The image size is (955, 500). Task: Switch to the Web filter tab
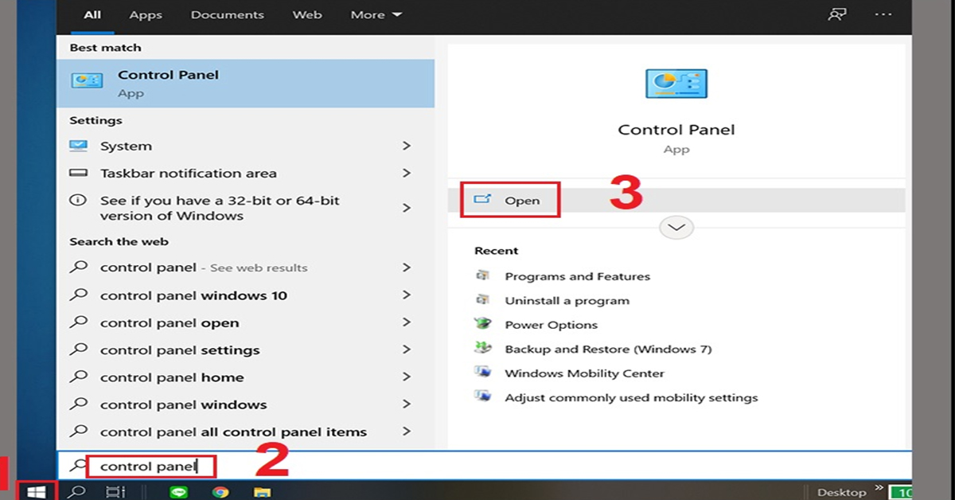click(307, 14)
